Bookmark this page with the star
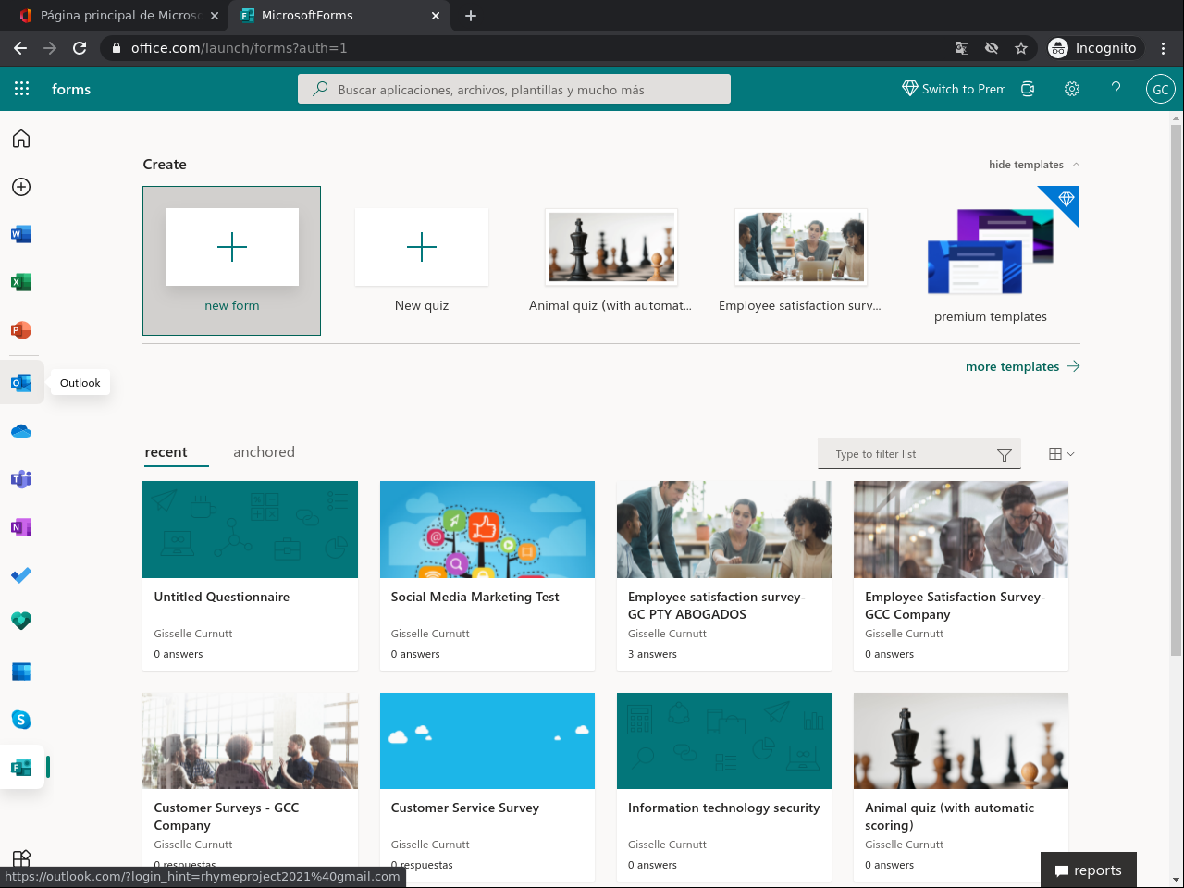 1021,48
